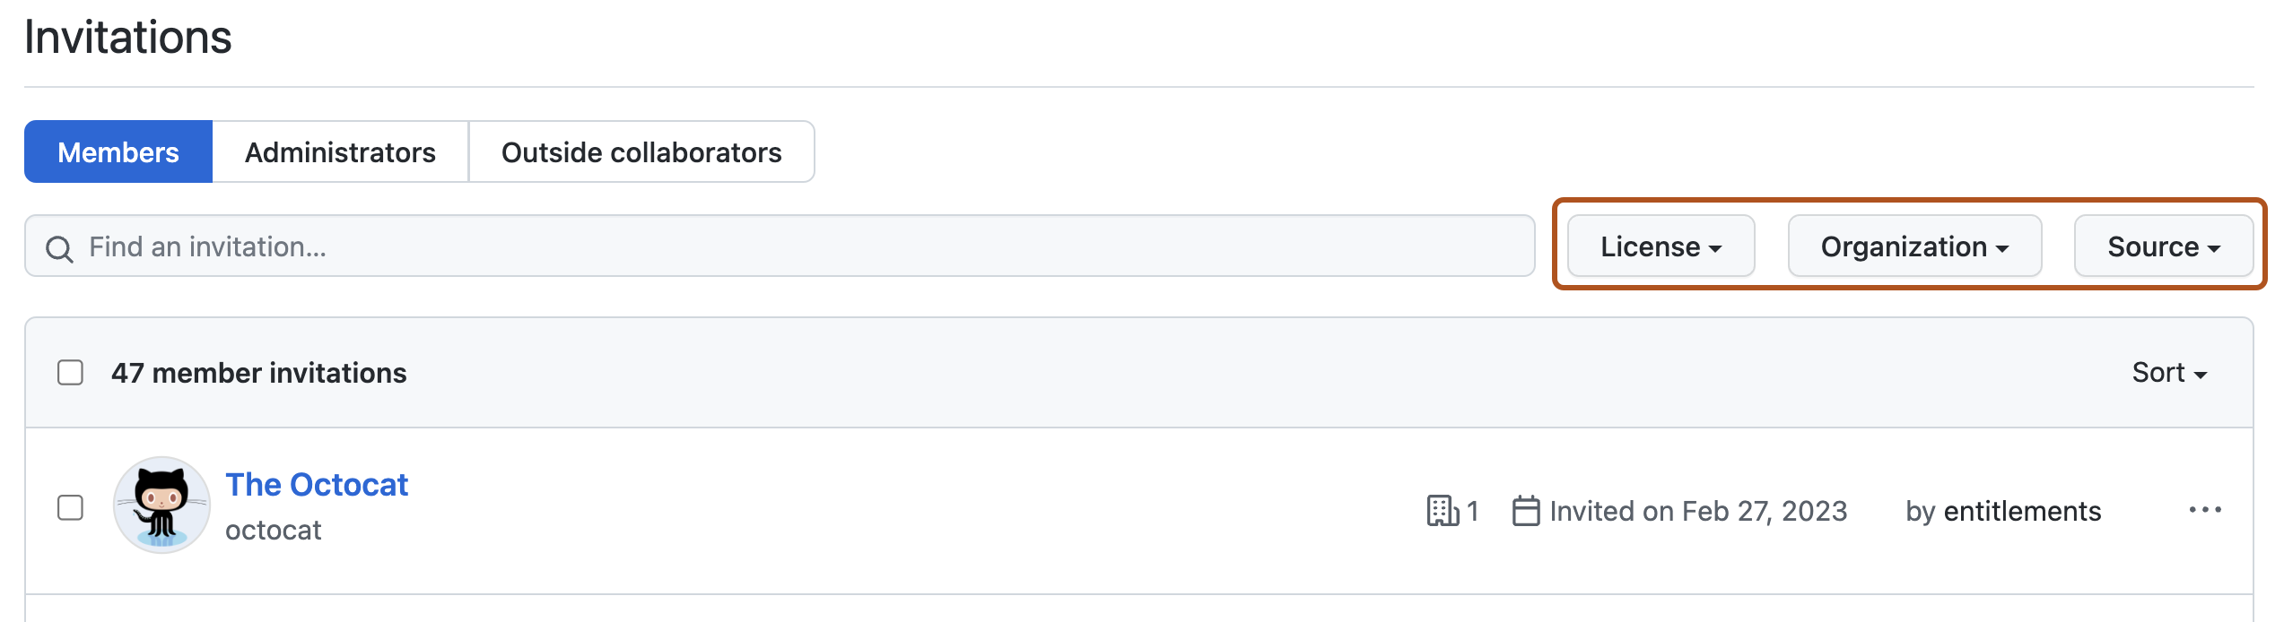The image size is (2284, 622).
Task: Open the three-dot menu for octocat
Action: click(x=2204, y=510)
